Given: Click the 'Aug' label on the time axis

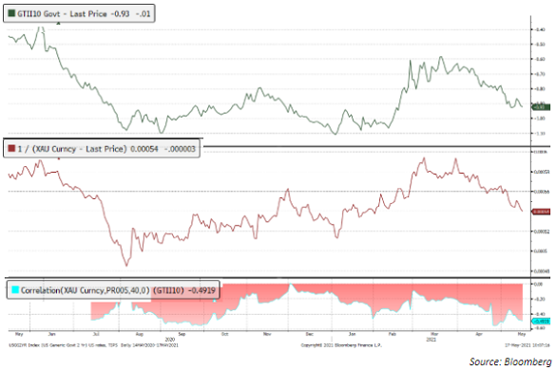Looking at the screenshot, I should (x=140, y=334).
